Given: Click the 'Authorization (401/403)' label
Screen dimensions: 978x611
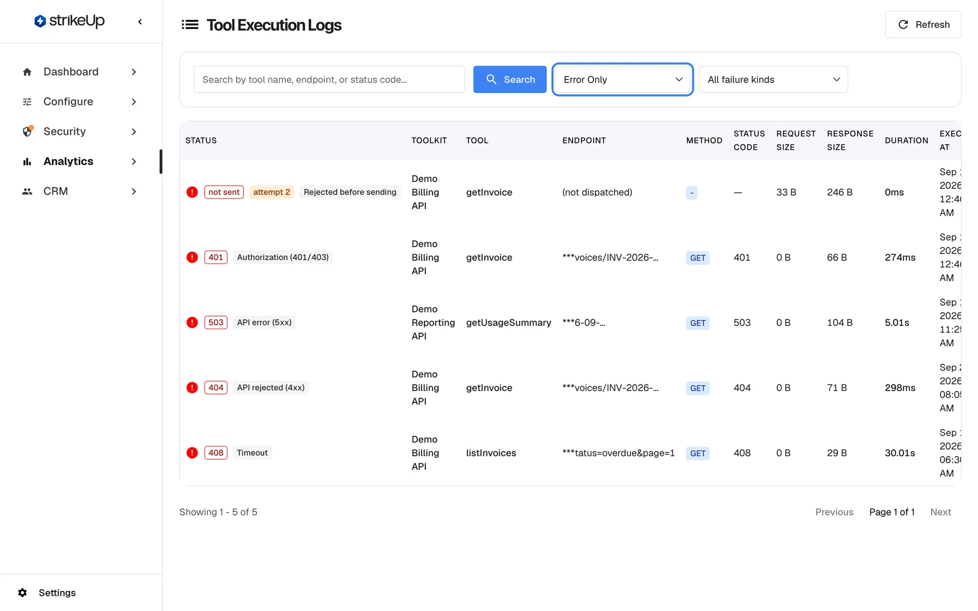Looking at the screenshot, I should (x=283, y=257).
